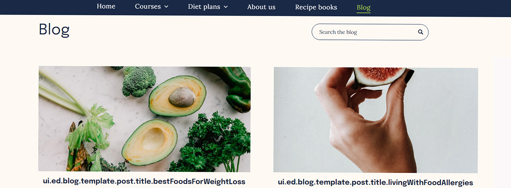Viewport: 511px width, 188px height.
Task: Select the highlighted Blog nav item
Action: tap(364, 7)
